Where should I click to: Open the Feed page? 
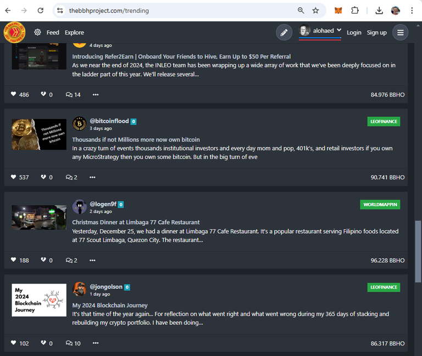click(x=53, y=32)
